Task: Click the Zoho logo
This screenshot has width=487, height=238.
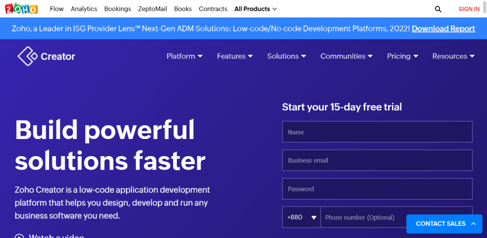Action: (x=21, y=9)
